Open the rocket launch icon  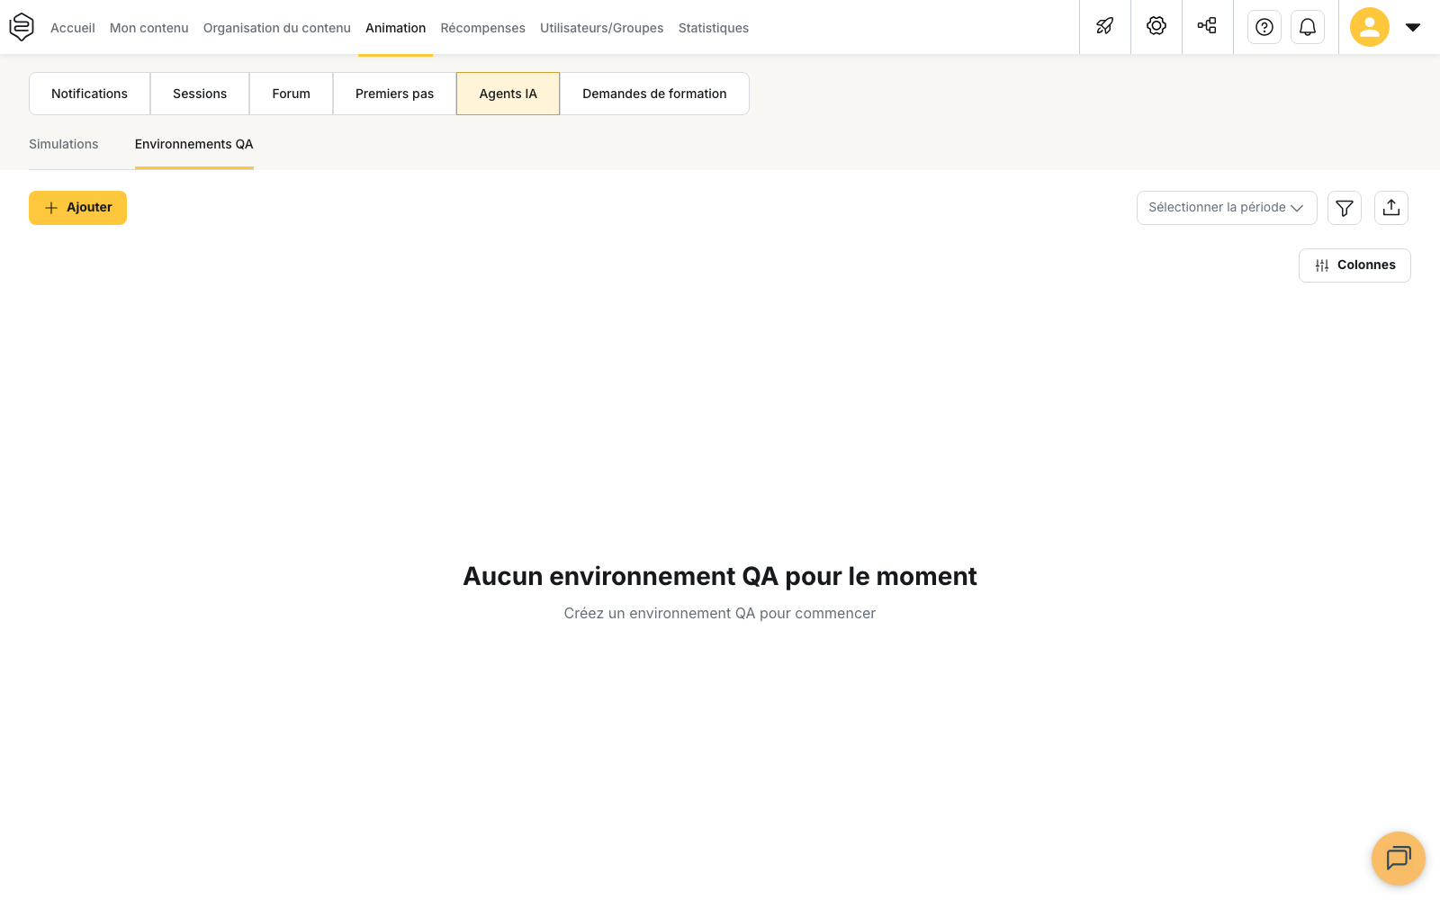pos(1105,27)
